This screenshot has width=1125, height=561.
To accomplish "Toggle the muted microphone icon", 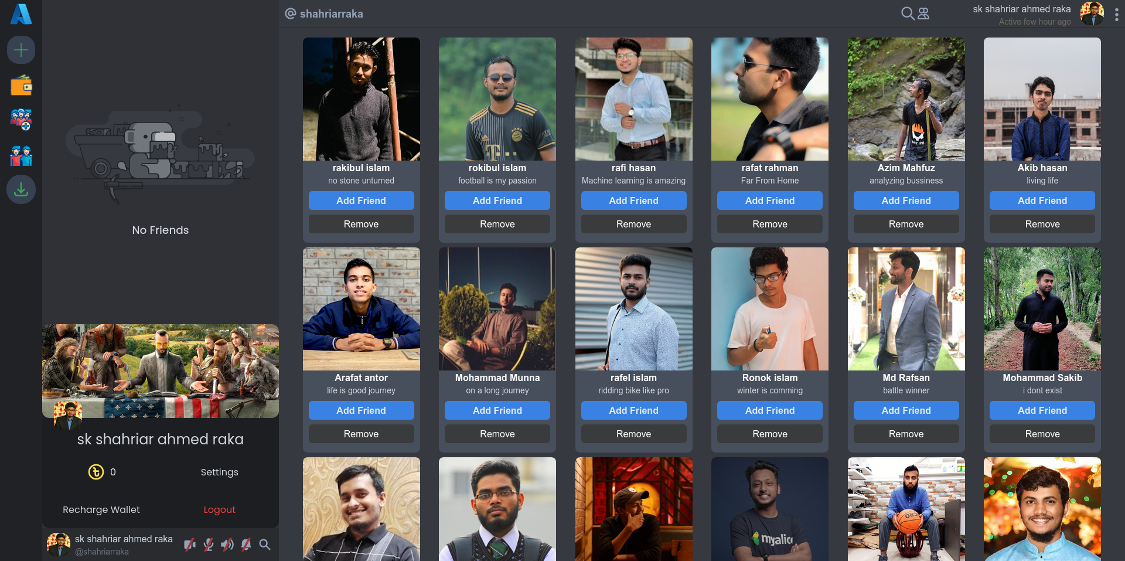I will pos(208,545).
